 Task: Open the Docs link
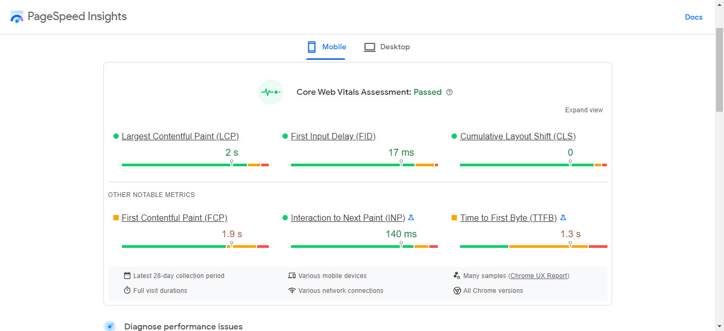coord(693,17)
